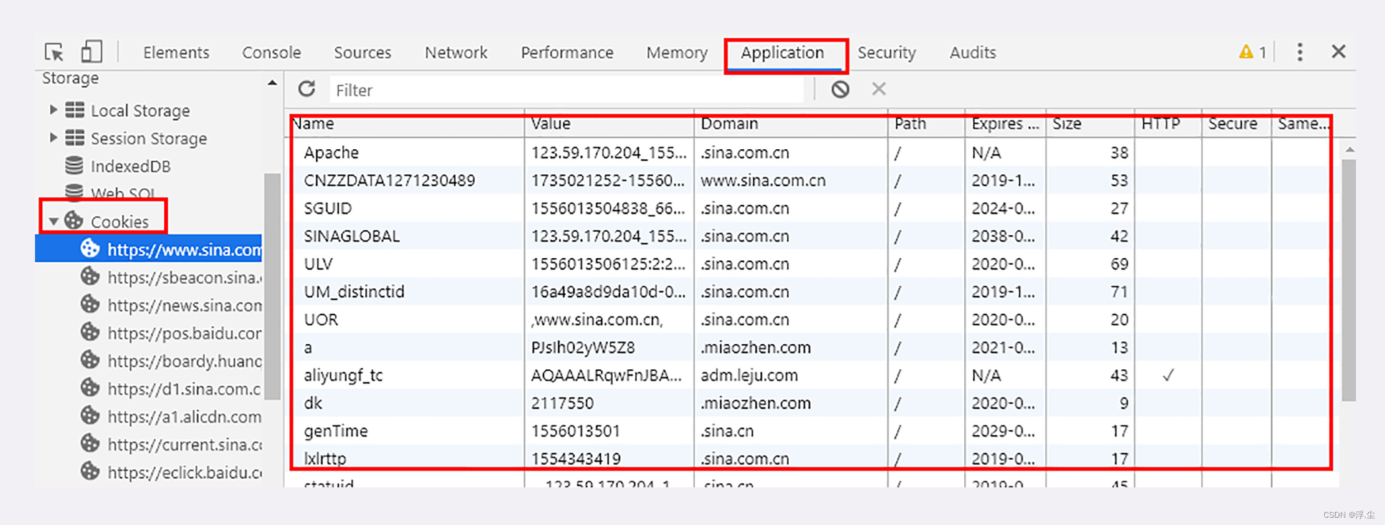Click into the Filter input field
The image size is (1385, 525).
tap(567, 90)
